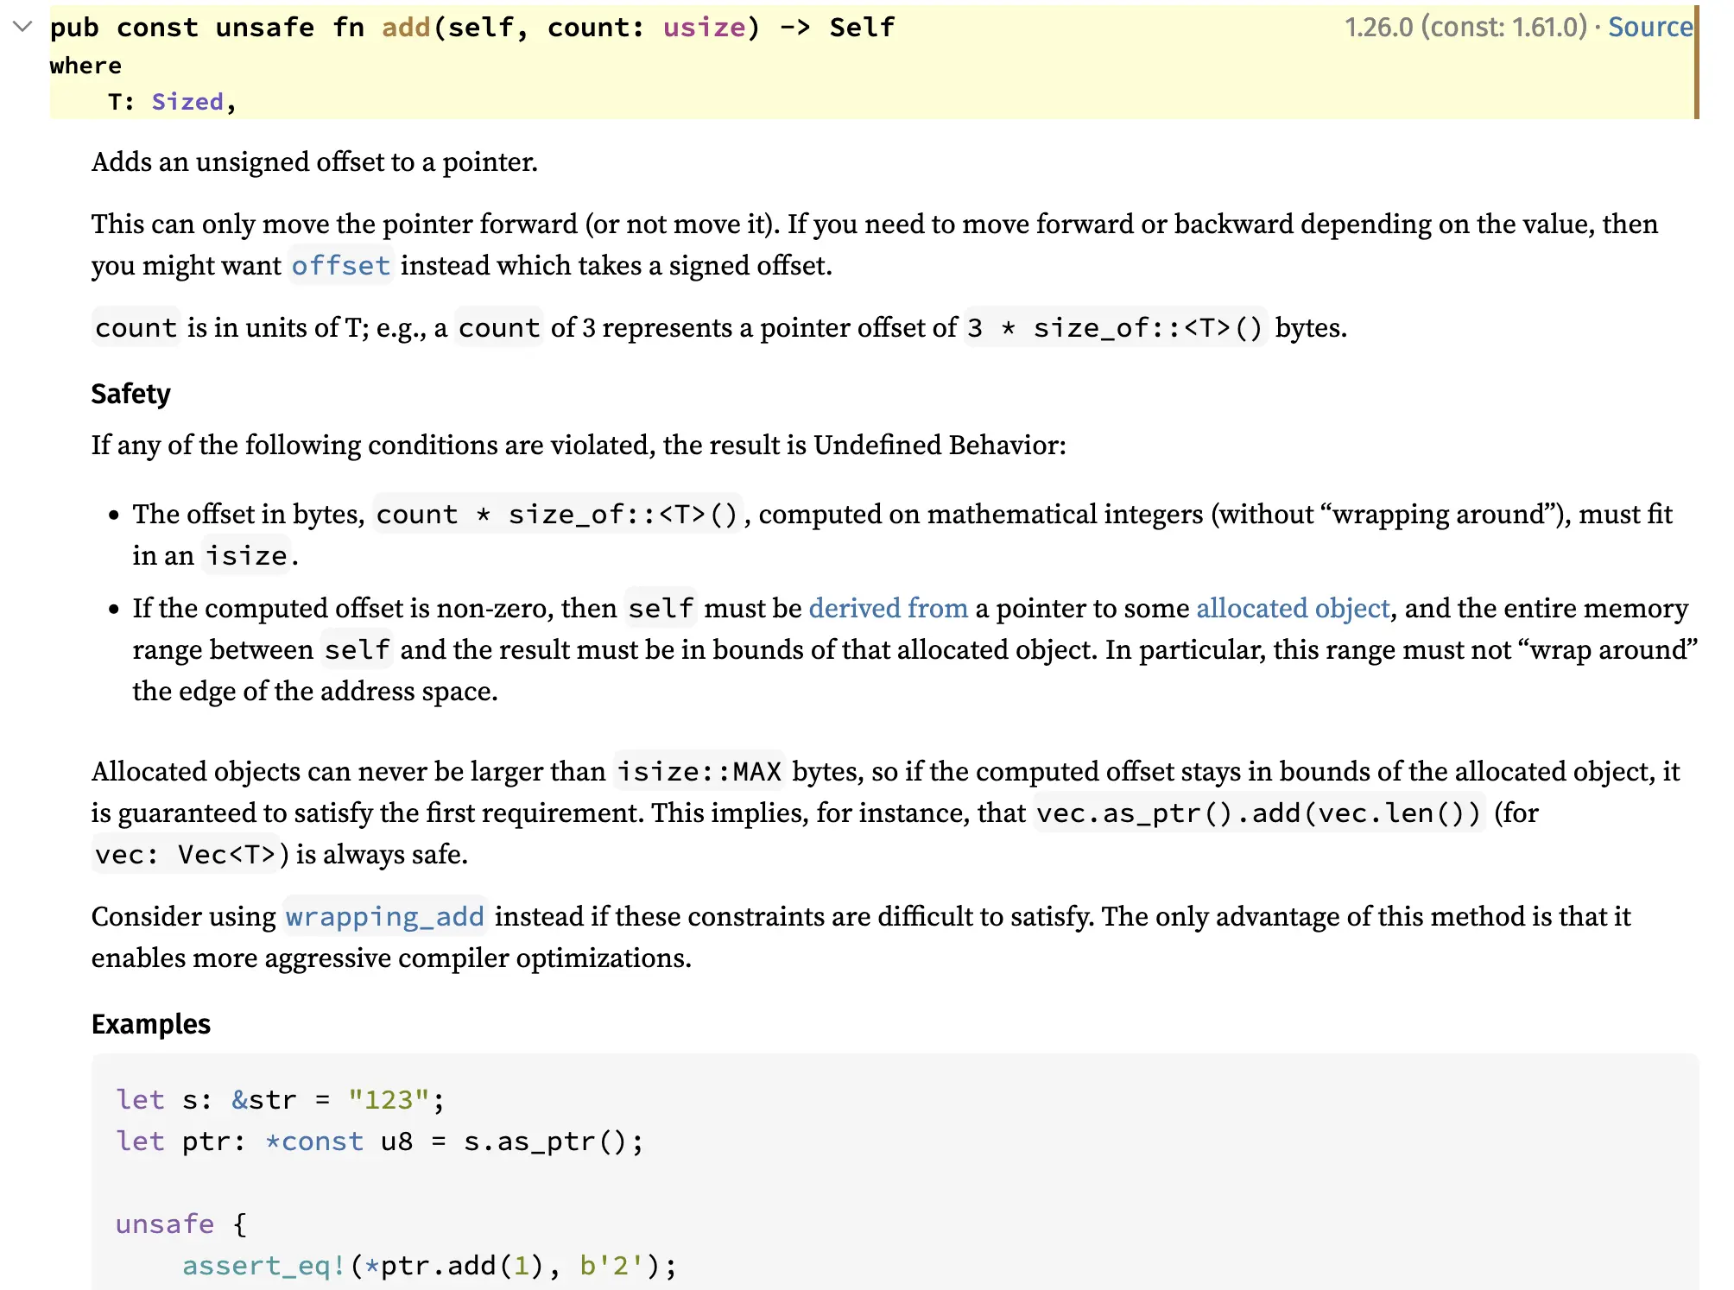Click the '3 * size_of::<T>()' inline code
The height and width of the screenshot is (1290, 1734).
click(x=1115, y=328)
